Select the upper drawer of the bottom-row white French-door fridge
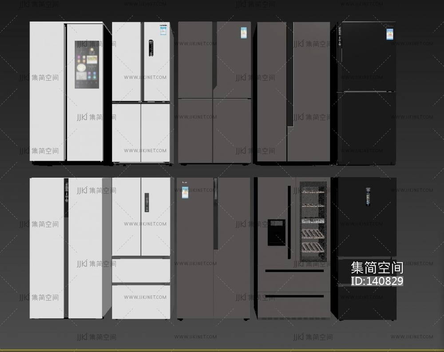Image resolution: width=444 pixels, height=352 pixels. (x=141, y=270)
